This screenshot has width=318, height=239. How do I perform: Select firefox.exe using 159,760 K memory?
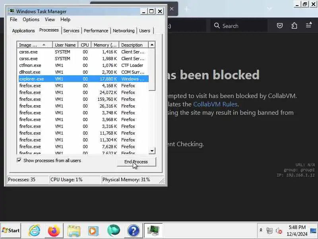(x=83, y=99)
